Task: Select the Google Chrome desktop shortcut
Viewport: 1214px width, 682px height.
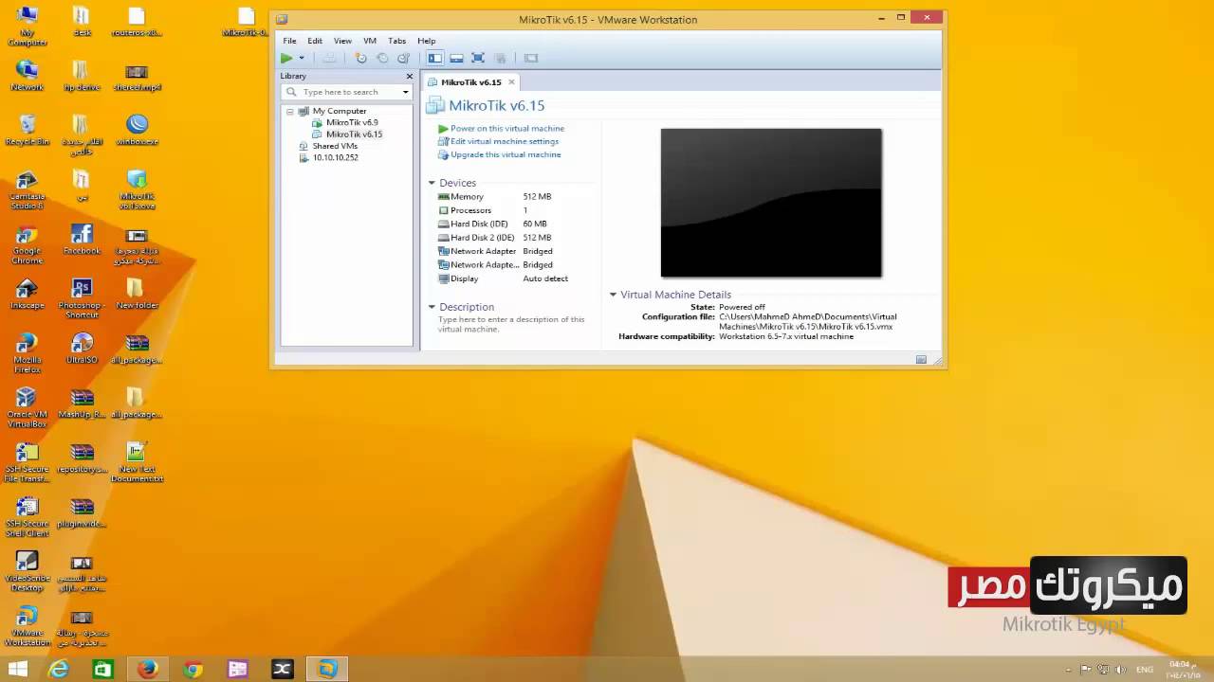Action: (27, 245)
